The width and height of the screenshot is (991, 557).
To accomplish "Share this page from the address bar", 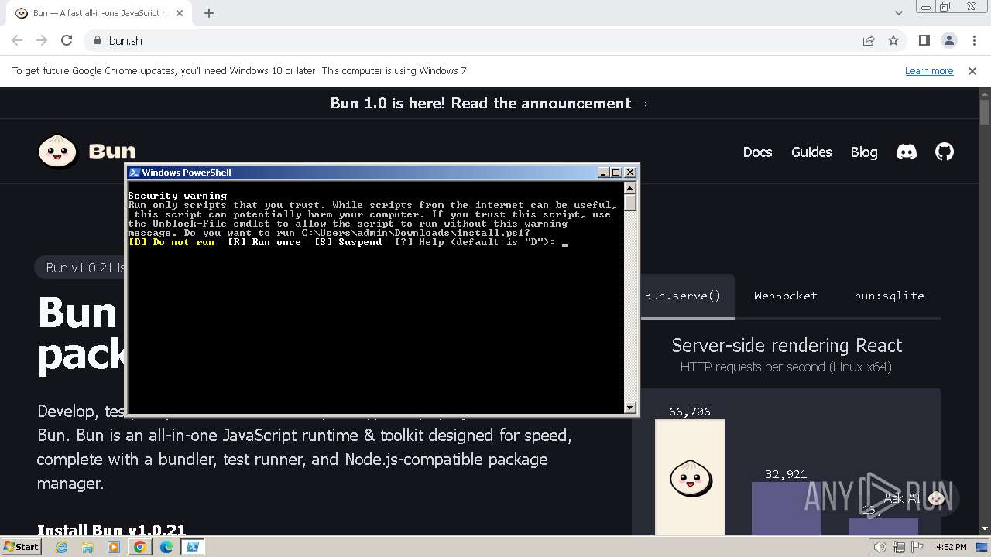I will (869, 40).
